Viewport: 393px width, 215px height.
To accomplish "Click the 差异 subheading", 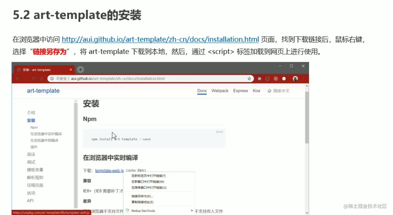I will [x=87, y=201].
